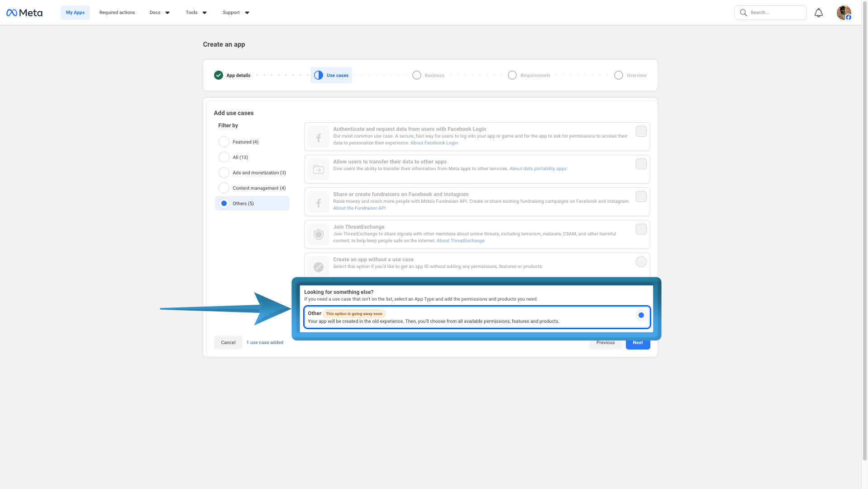Screen dimensions: 868x489
Task: Click the Facebook Login use case icon
Action: click(x=319, y=137)
